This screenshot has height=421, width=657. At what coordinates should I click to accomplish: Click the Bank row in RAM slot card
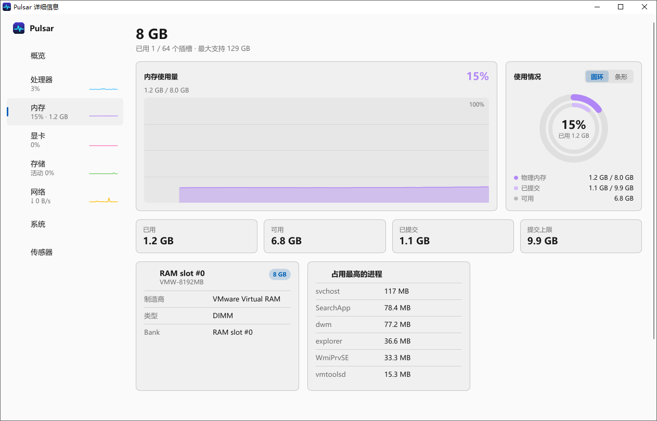point(217,332)
